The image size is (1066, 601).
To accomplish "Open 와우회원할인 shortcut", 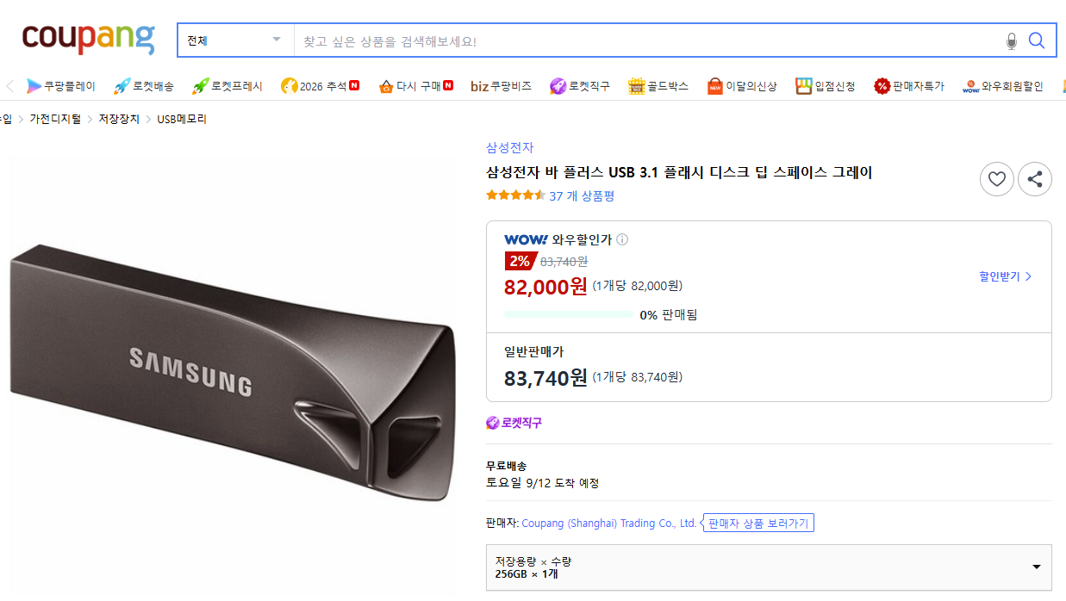I will 1003,86.
